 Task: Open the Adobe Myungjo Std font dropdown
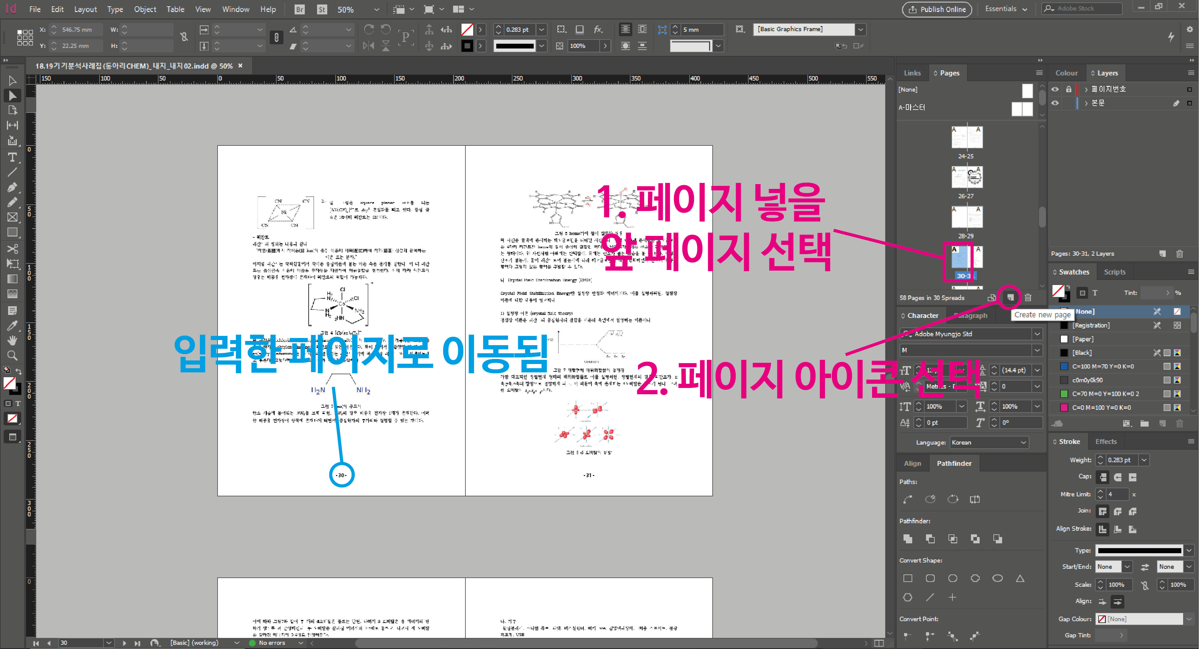1037,334
